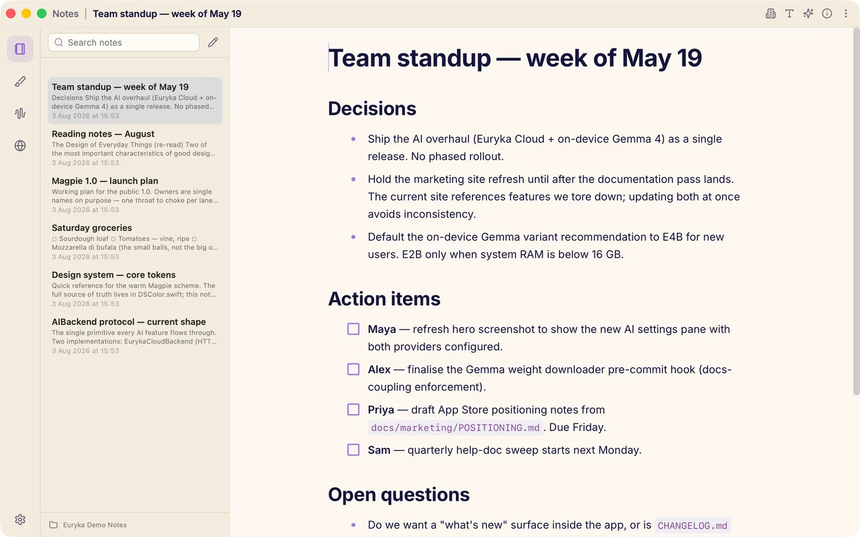
Task: Open settings gear at bottom left
Action: pos(20,519)
